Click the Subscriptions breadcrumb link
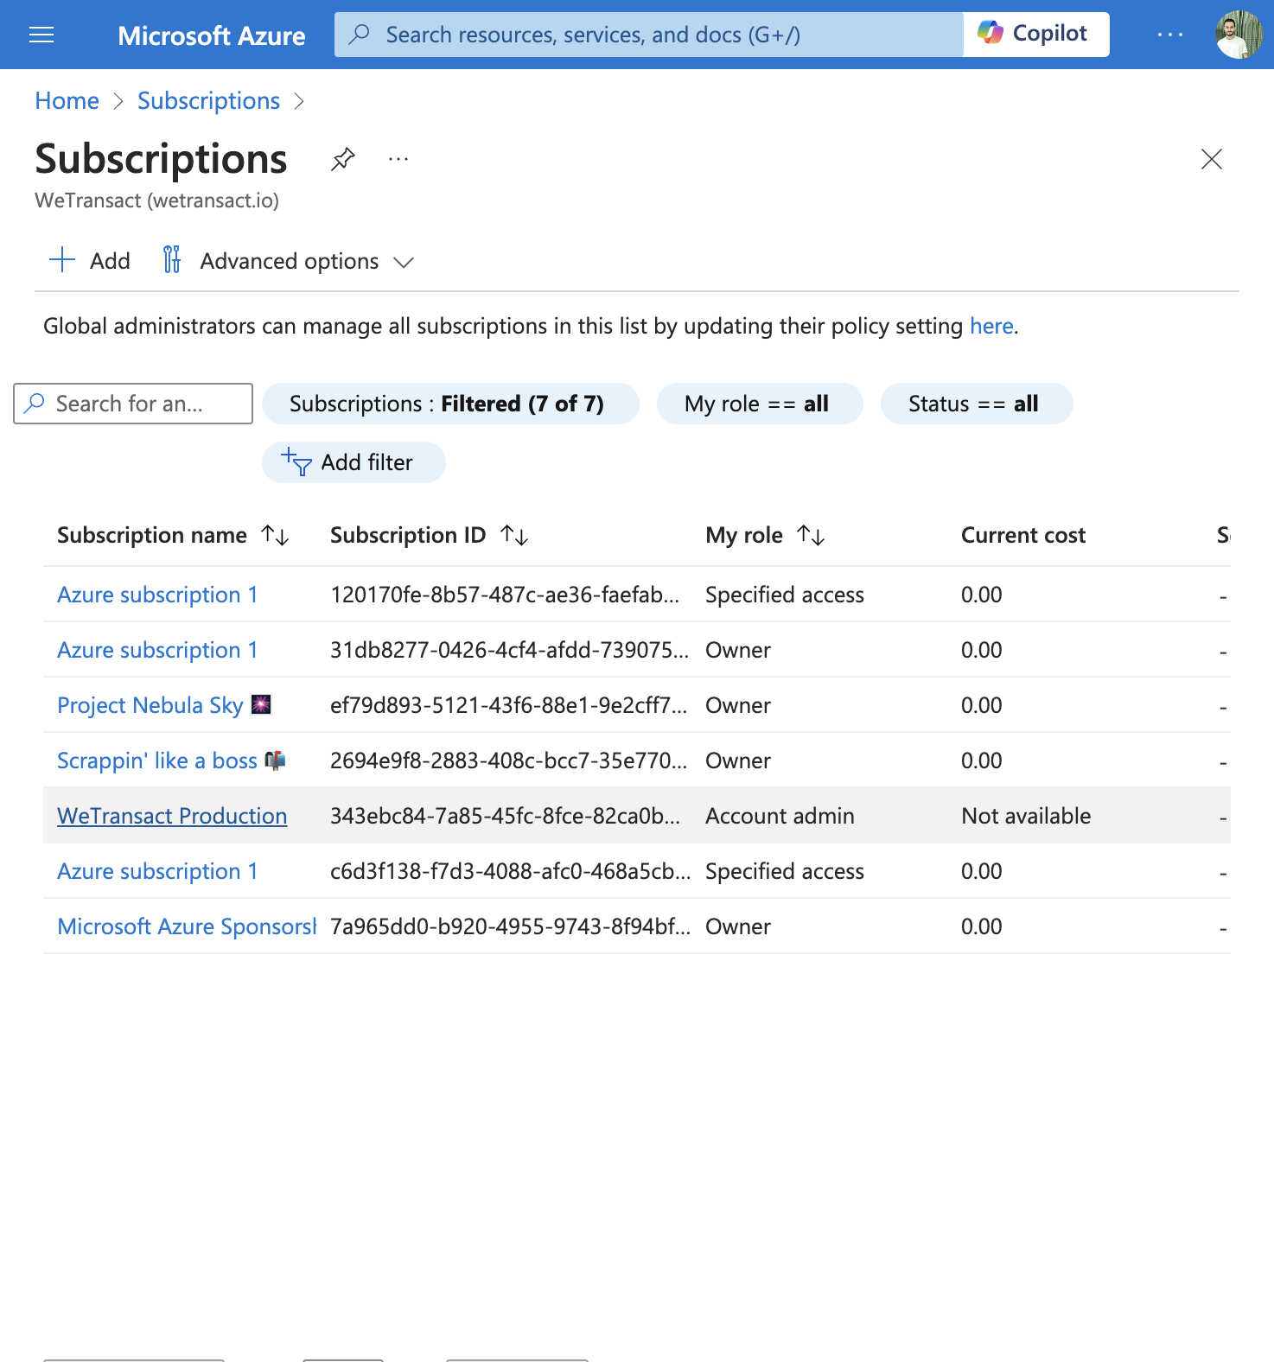1274x1362 pixels. (208, 100)
